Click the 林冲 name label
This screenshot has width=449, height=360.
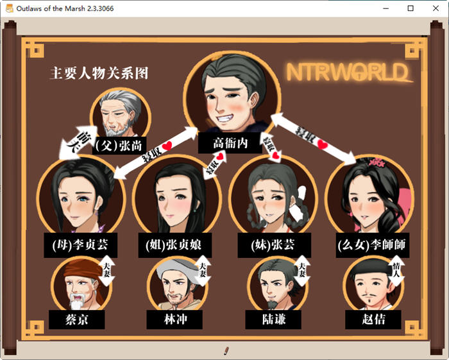pyautogui.click(x=176, y=319)
